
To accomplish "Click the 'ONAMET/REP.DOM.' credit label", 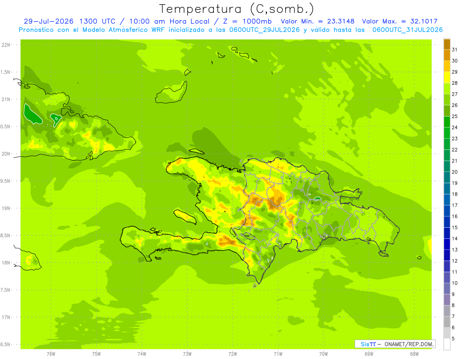I will point(409,344).
